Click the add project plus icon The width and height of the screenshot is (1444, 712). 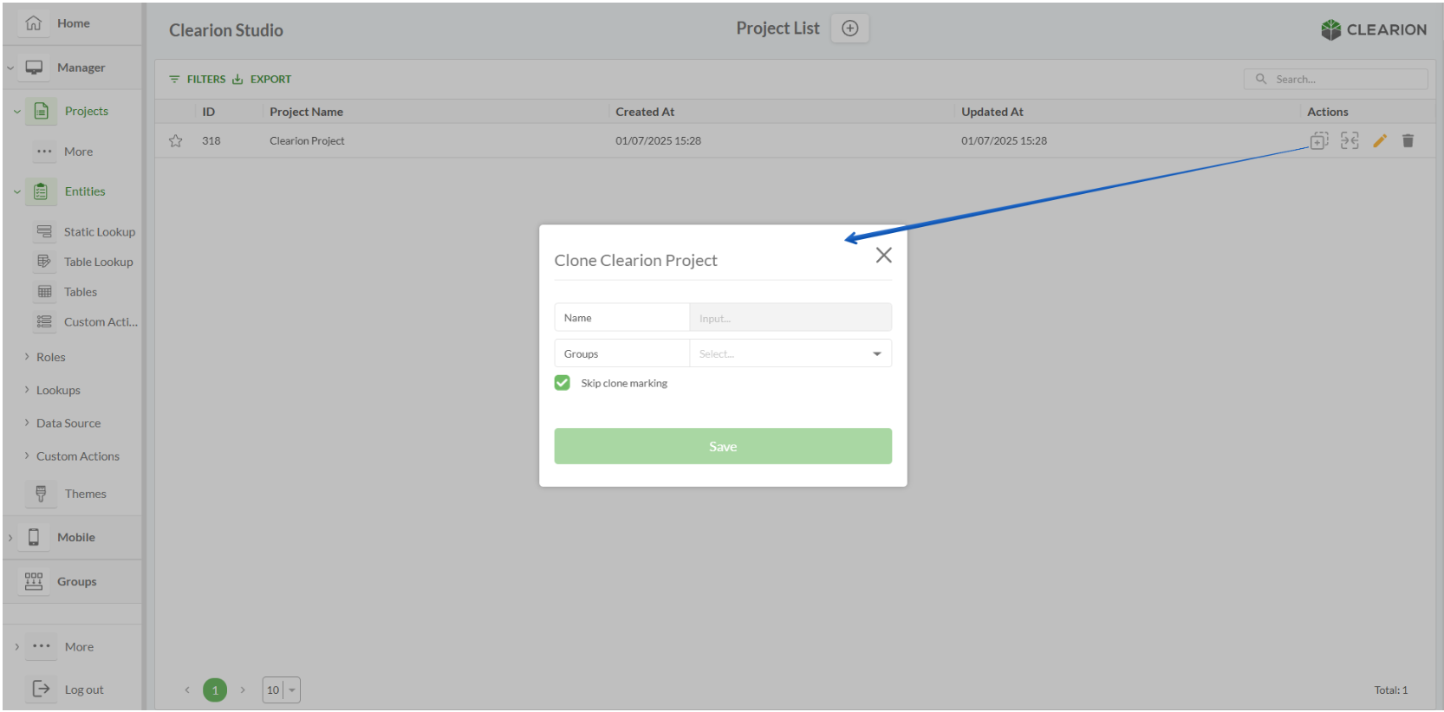coord(849,29)
